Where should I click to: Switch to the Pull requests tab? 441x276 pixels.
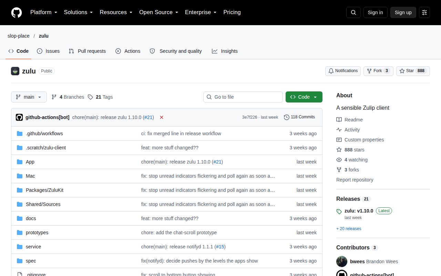(x=87, y=51)
